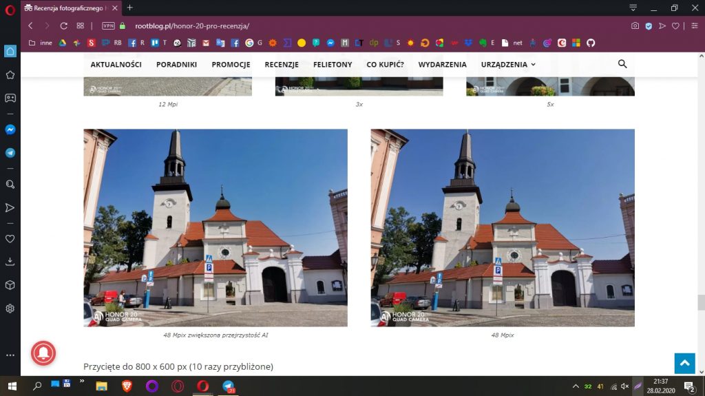Open the muted volume tray icon
Viewport: 705px width, 396px height.
625,386
